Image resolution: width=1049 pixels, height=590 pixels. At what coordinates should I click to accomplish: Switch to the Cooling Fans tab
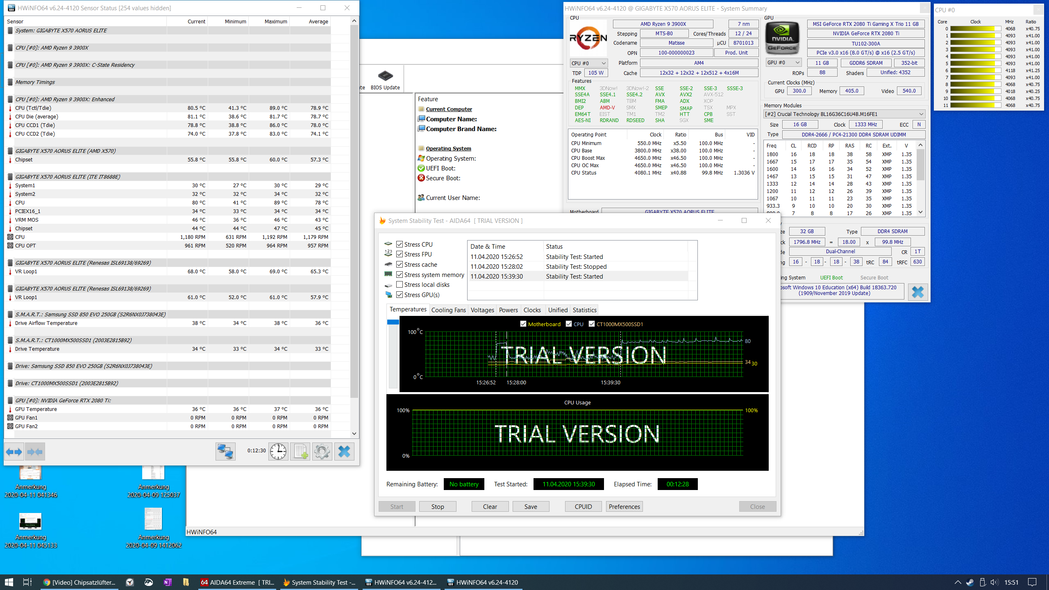pyautogui.click(x=449, y=310)
